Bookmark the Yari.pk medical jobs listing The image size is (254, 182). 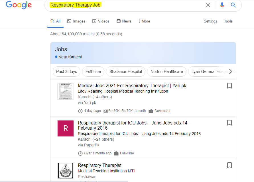(x=229, y=86)
